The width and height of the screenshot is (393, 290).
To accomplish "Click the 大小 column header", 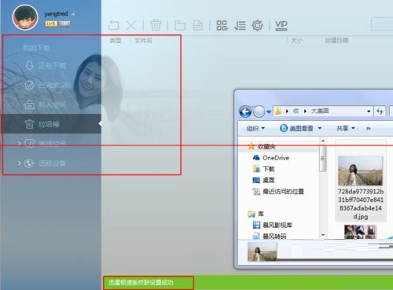I will pyautogui.click(x=296, y=40).
